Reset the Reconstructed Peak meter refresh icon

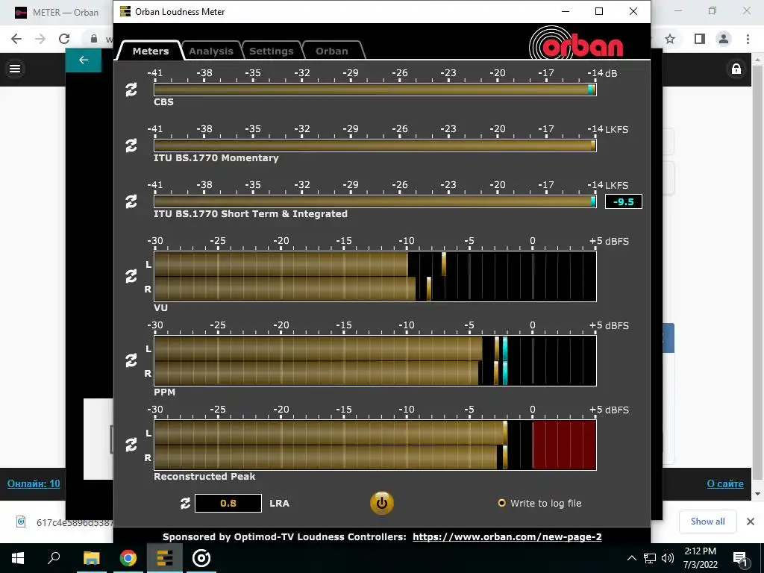(x=131, y=445)
